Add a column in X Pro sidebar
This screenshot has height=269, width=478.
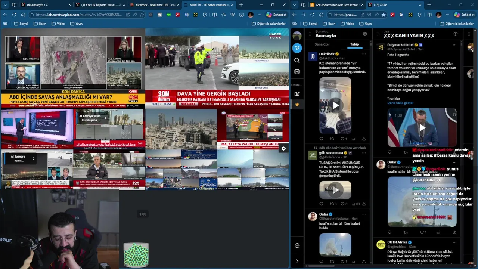pyautogui.click(x=297, y=71)
